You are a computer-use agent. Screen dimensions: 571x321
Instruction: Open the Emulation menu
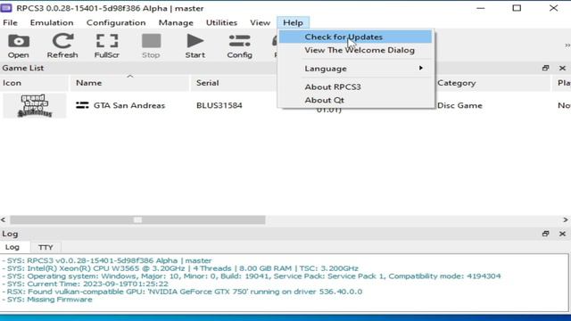click(x=52, y=22)
